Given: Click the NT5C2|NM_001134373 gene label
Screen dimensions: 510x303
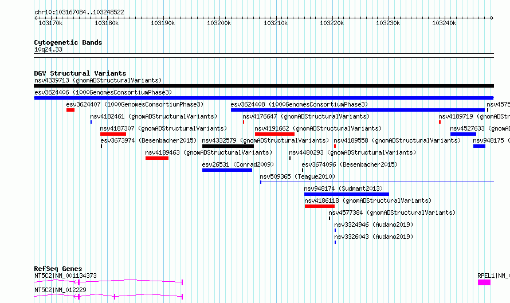Looking at the screenshot, I should [65, 276].
